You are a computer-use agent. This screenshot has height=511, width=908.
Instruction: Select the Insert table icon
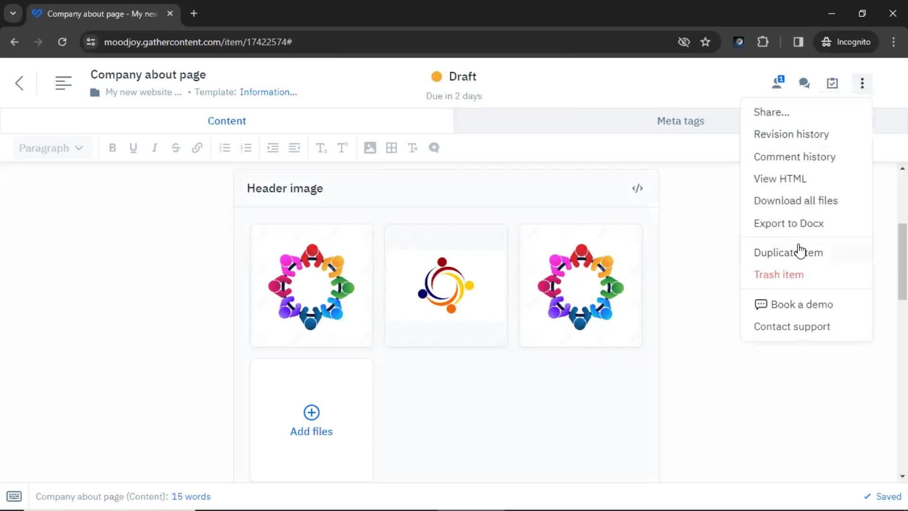click(391, 148)
